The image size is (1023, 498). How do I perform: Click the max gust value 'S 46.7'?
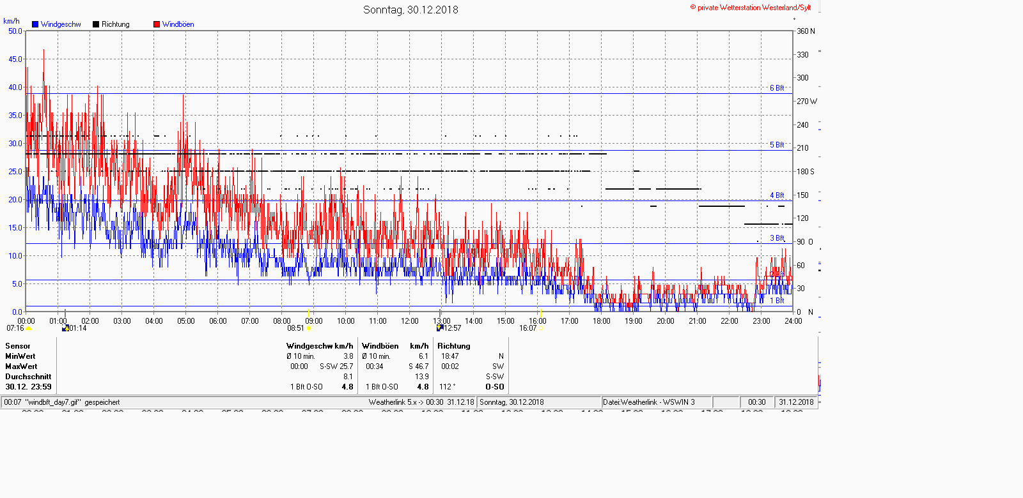419,366
